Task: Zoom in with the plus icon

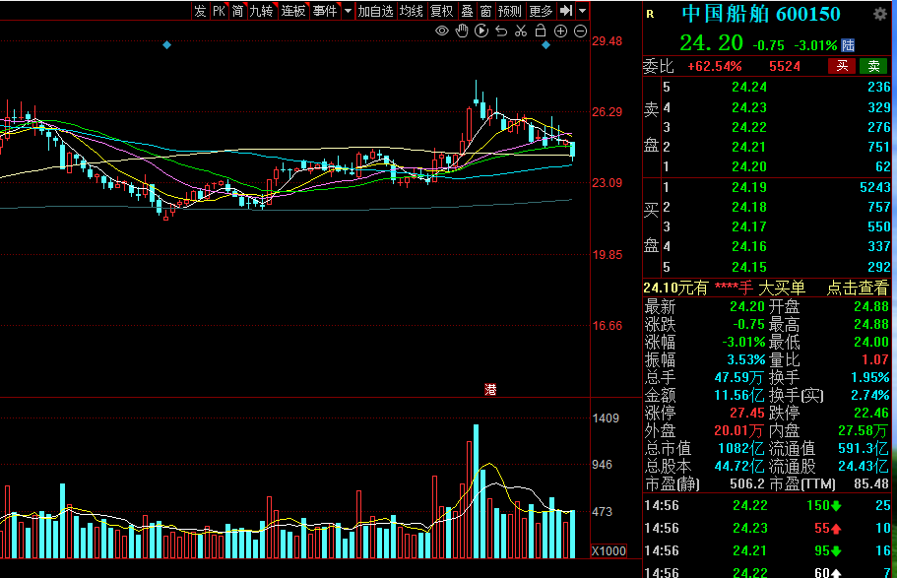Action: 560,32
